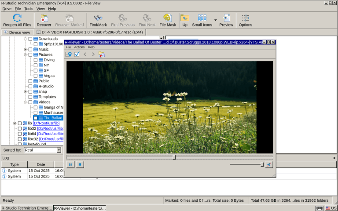This screenshot has height=211, width=338.
Task: Open the Preview tool
Action: tap(226, 20)
